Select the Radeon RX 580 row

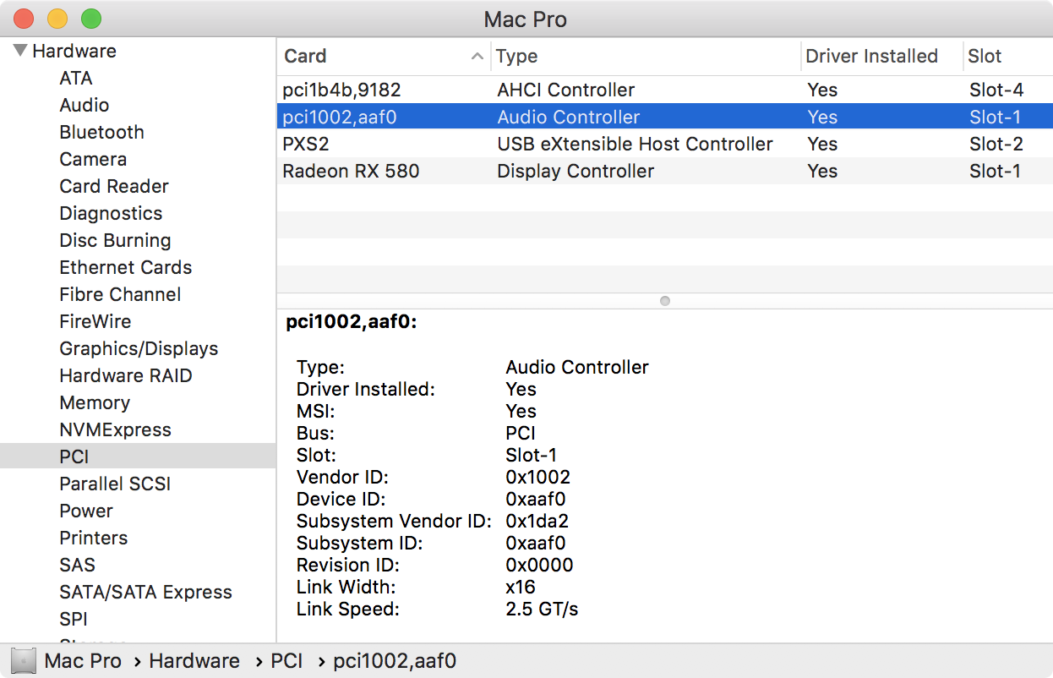click(665, 171)
